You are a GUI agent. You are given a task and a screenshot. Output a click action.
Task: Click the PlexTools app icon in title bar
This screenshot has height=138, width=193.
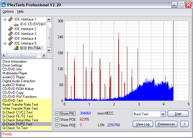tap(4, 5)
